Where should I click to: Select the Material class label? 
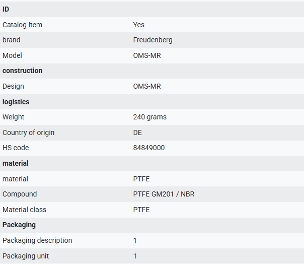click(x=24, y=210)
